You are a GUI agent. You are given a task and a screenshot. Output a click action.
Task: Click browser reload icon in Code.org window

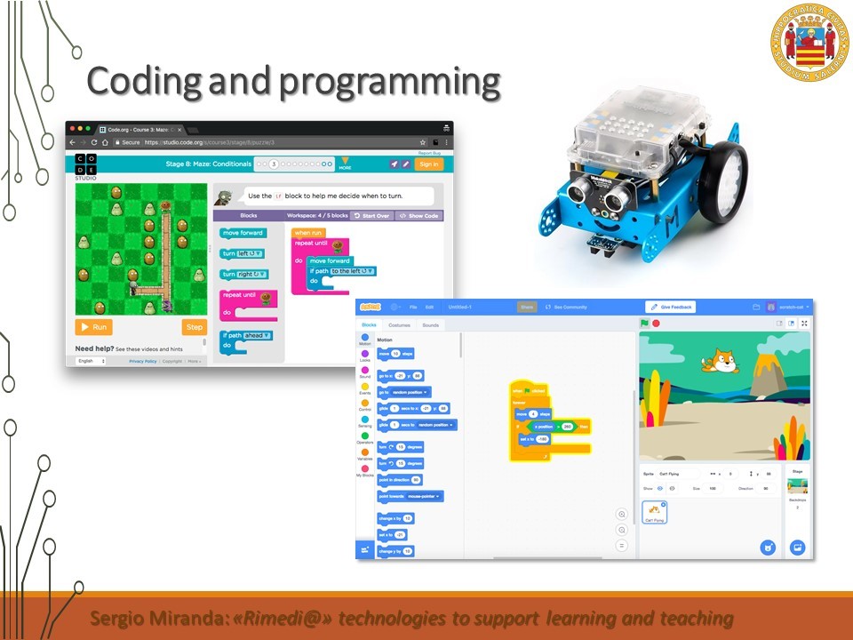pyautogui.click(x=94, y=142)
